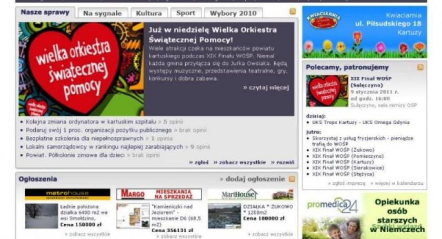The image size is (442, 239).
Task: Open headline Już w niedzielę Wielka Orkiestra
Action: coord(213,34)
